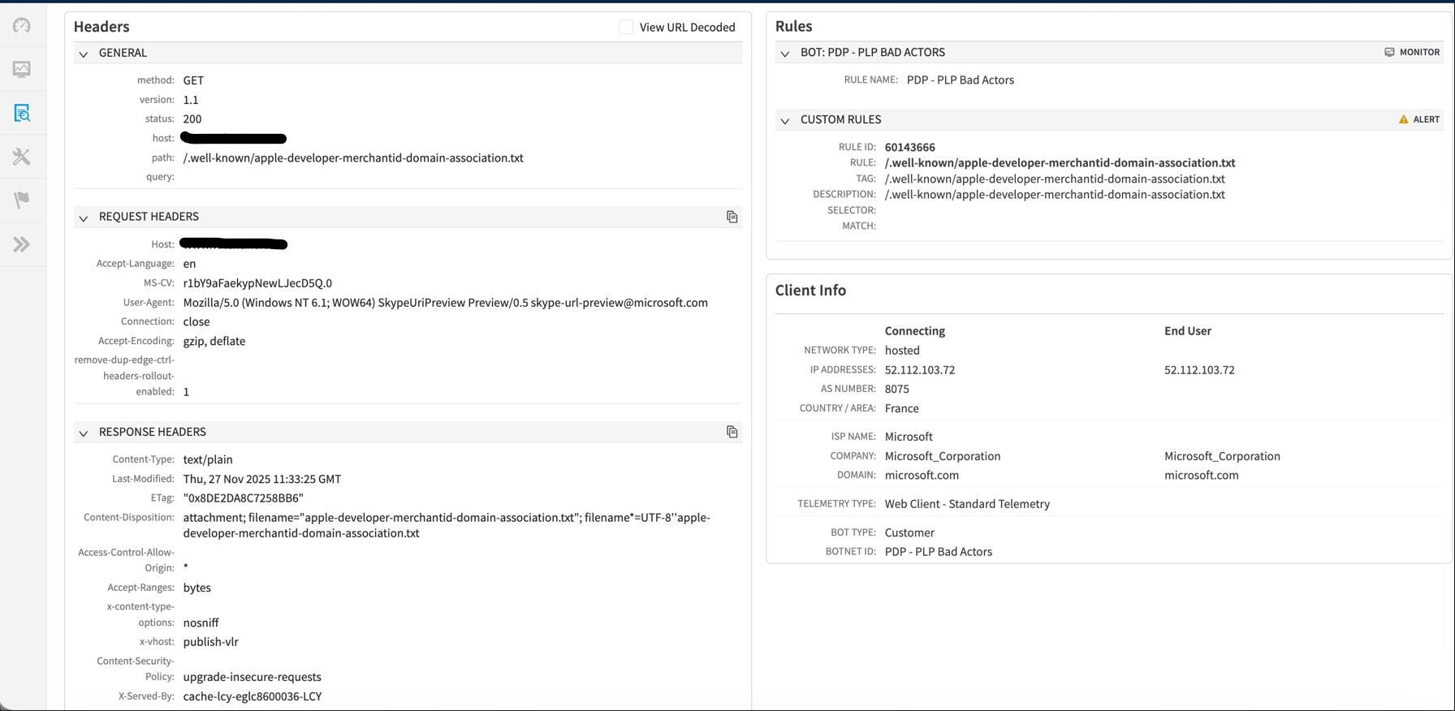The height and width of the screenshot is (711, 1455).
Task: Enable the View URL Decoded checkbox
Action: (626, 27)
